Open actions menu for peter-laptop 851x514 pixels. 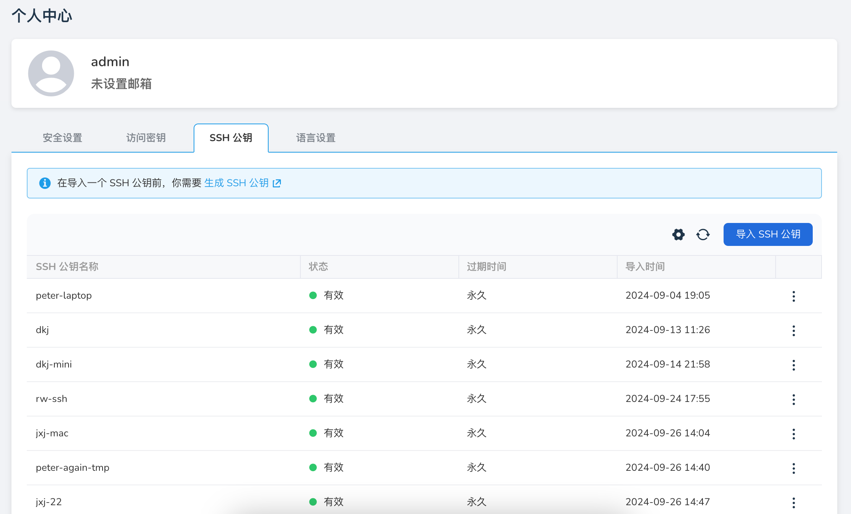coord(794,296)
